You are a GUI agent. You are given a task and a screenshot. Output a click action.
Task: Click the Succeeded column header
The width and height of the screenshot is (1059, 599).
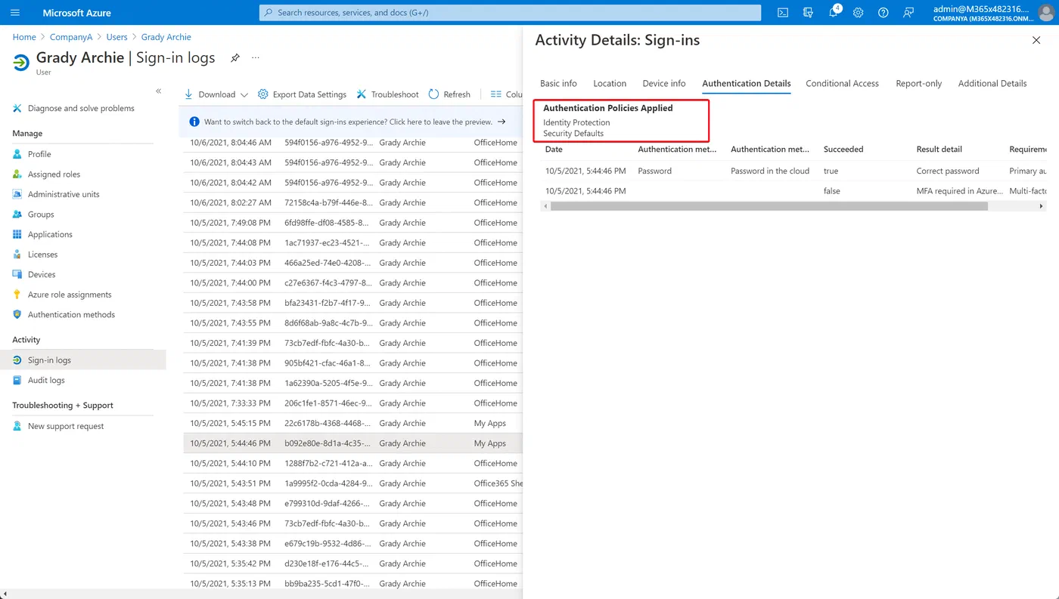[x=843, y=150]
